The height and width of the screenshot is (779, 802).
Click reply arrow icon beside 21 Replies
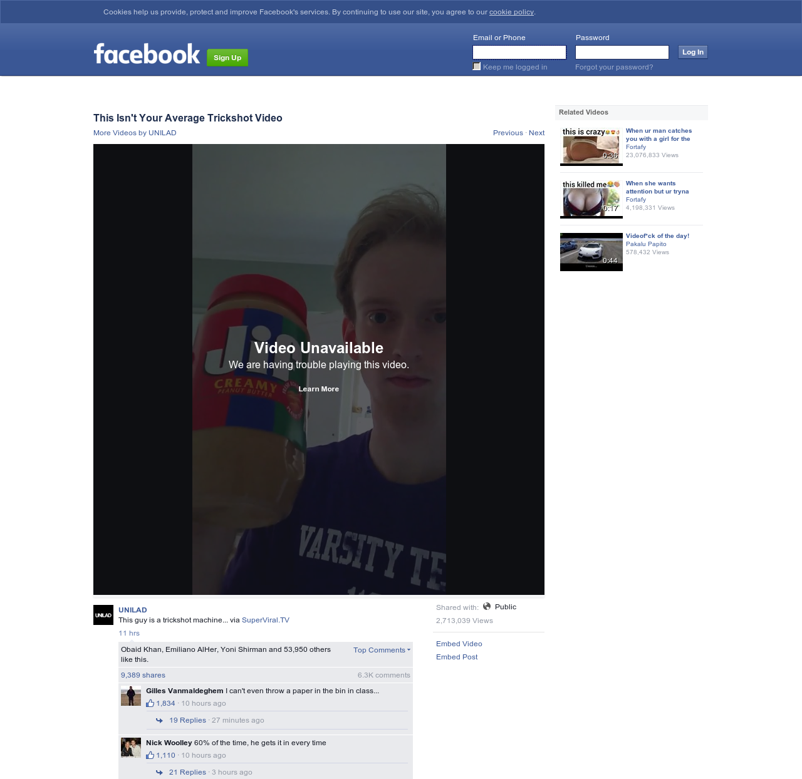point(159,772)
